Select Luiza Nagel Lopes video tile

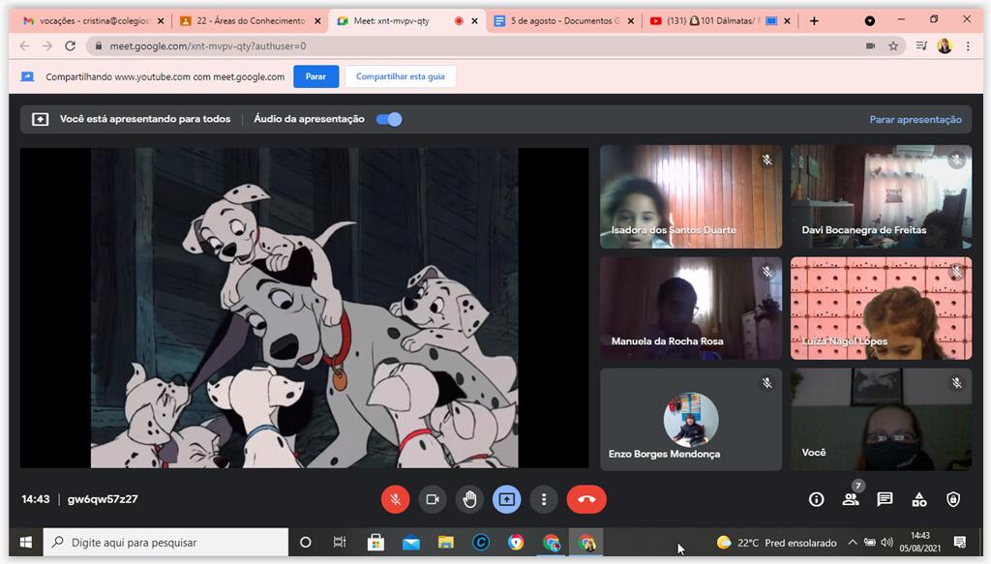pyautogui.click(x=881, y=309)
